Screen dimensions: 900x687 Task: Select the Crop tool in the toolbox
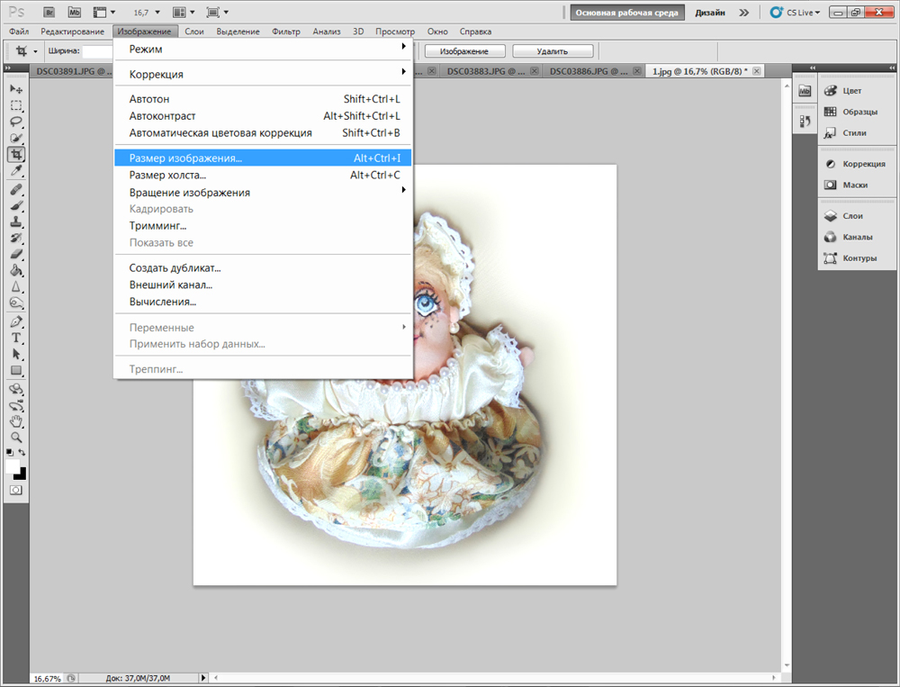coord(16,154)
